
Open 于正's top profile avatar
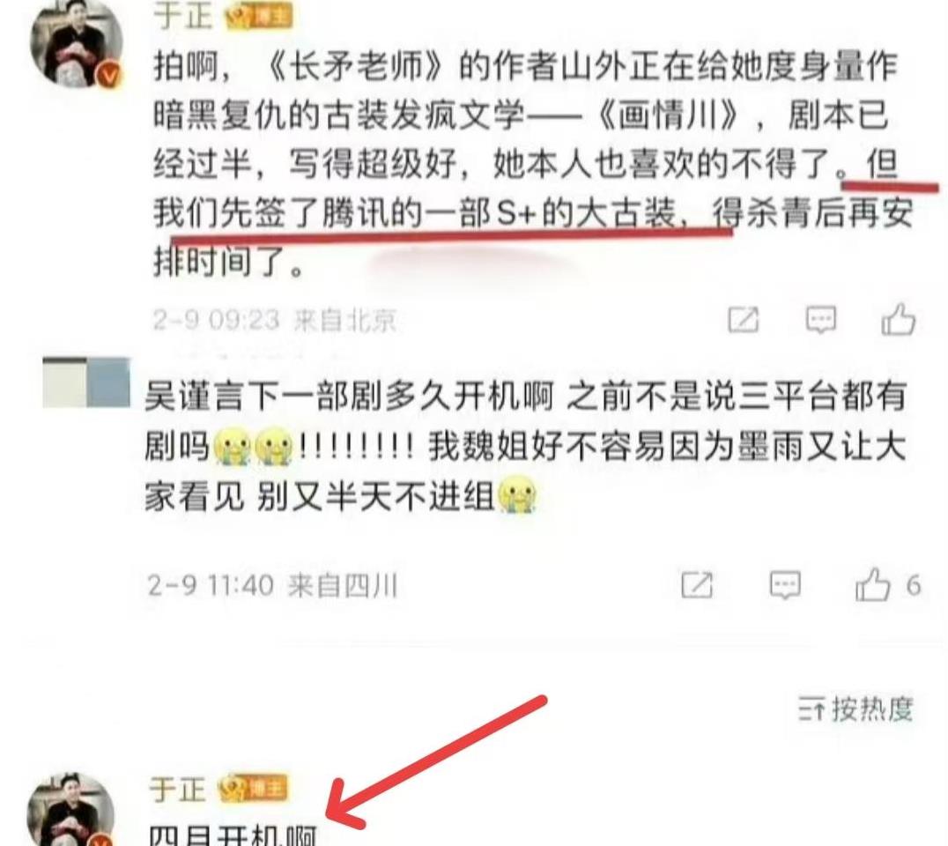tap(76, 43)
